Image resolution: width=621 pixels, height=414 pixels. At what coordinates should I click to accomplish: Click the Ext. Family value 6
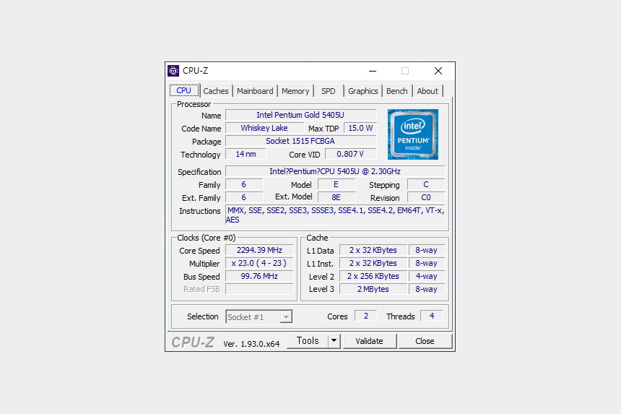(x=244, y=197)
